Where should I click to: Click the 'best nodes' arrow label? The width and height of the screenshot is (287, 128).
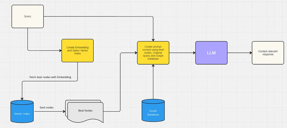point(47,107)
